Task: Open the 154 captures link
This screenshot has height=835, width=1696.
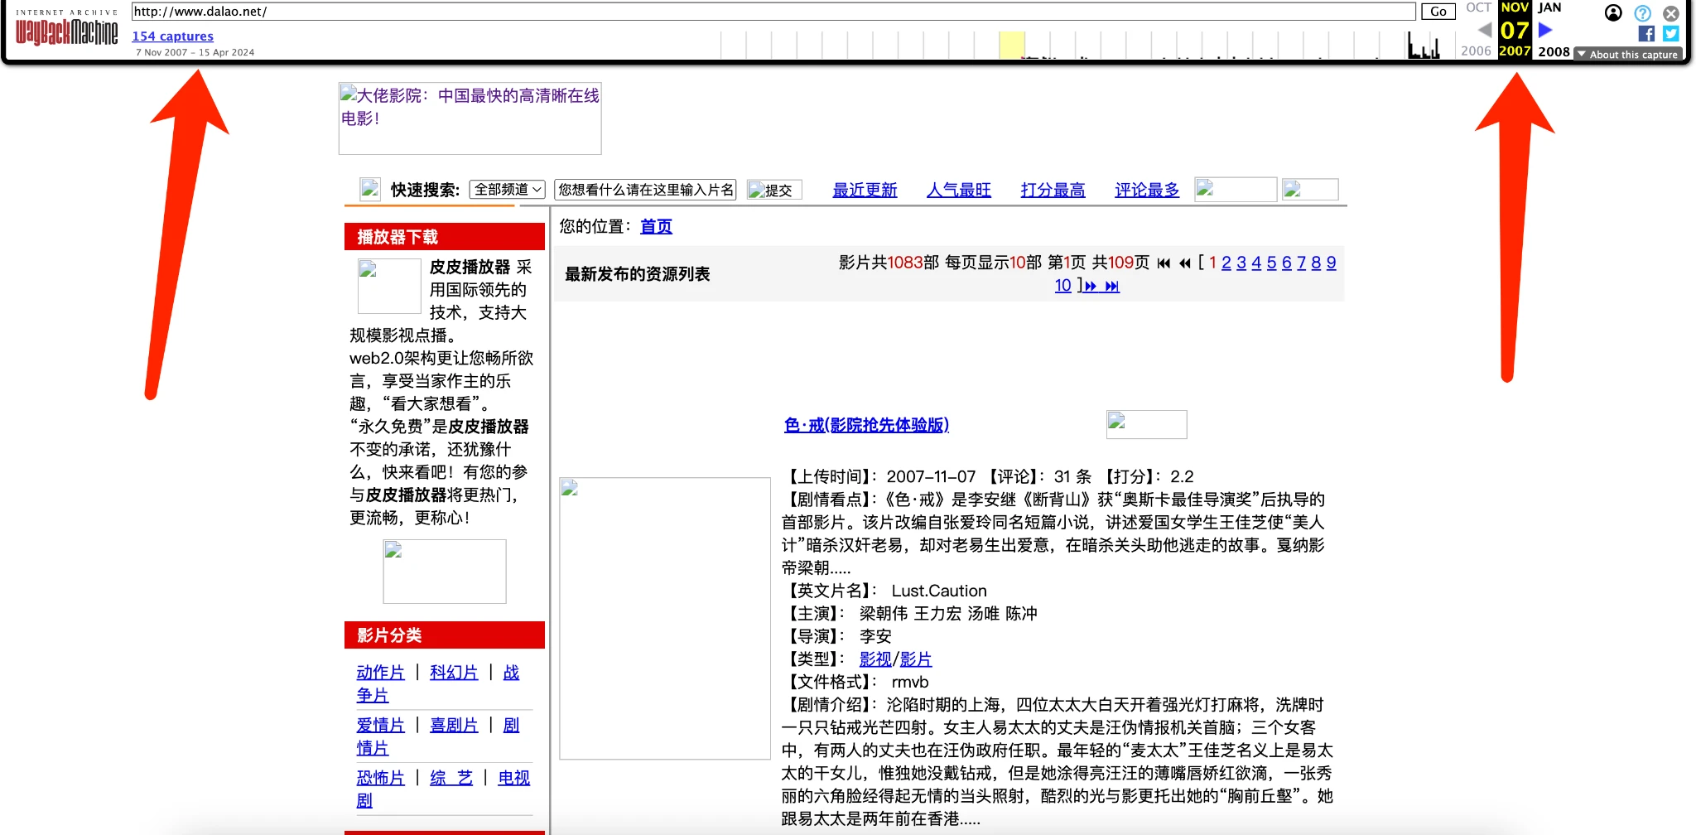Action: (172, 36)
